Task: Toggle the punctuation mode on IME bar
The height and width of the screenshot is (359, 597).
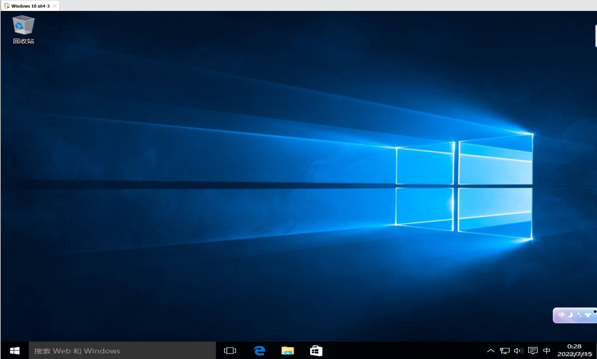Action: pos(579,315)
